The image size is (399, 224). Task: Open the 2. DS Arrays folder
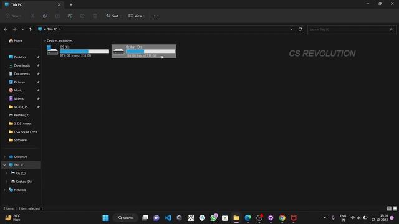tap(20, 124)
